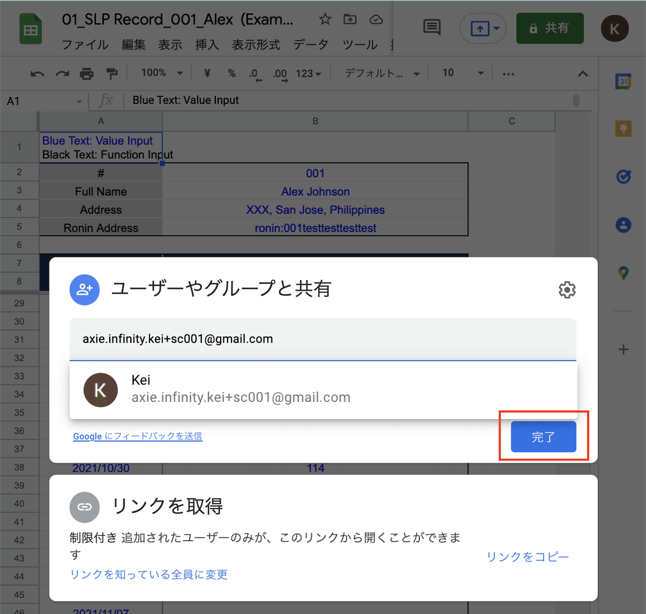This screenshot has width=646, height=614.
Task: Select cell with Alex Johnson
Action: (x=315, y=191)
